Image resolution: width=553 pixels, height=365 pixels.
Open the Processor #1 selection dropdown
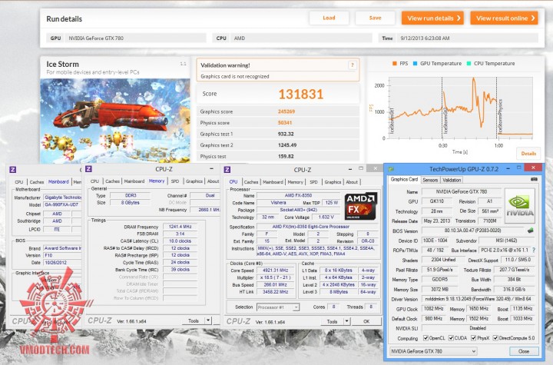tap(278, 307)
